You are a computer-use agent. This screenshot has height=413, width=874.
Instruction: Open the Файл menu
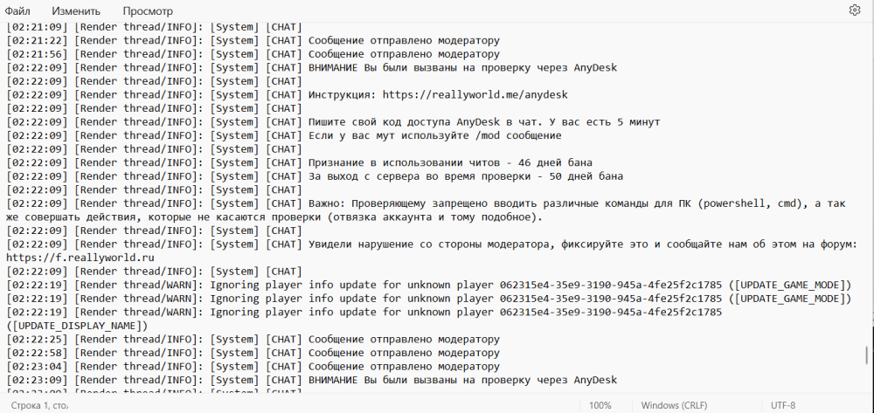17,11
